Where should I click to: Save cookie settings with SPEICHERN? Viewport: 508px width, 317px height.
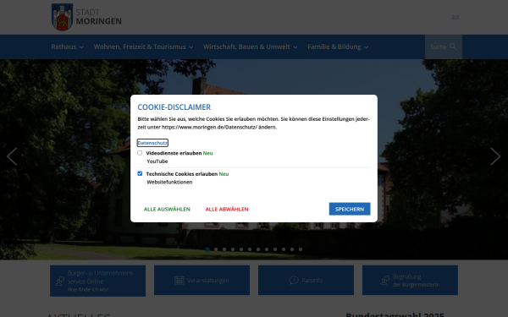pyautogui.click(x=350, y=209)
